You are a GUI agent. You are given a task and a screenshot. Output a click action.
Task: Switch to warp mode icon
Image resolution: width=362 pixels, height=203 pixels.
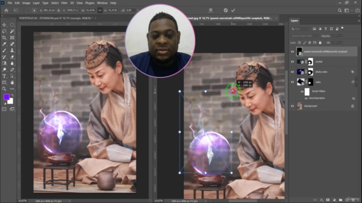click(x=210, y=10)
